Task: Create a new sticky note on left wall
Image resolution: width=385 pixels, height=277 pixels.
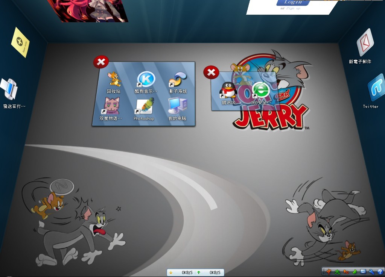Action: point(20,42)
